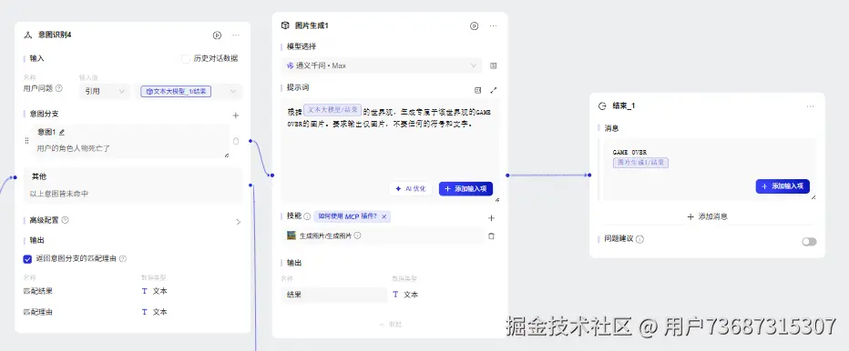Click the 结果 output name field
Image resolution: width=849 pixels, height=351 pixels.
[334, 295]
